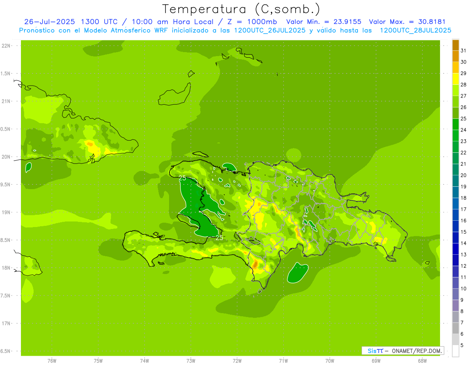Image resolution: width=474 pixels, height=366 pixels.
Task: Click the "Temperatura (C,somb.)" chart title
Action: tap(241, 9)
